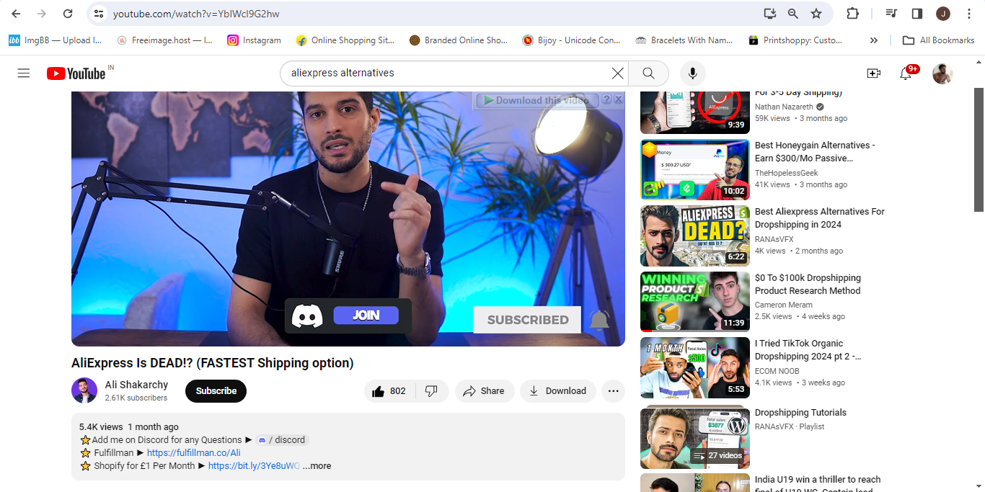Image resolution: width=985 pixels, height=492 pixels.
Task: Open I Tried TikTok Organic Dropshipping title
Action: [x=808, y=350]
